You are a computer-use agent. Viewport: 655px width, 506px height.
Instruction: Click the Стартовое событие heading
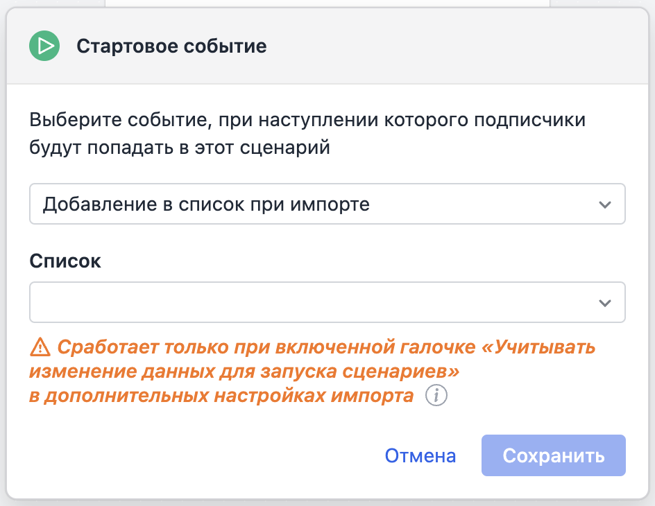pos(171,46)
